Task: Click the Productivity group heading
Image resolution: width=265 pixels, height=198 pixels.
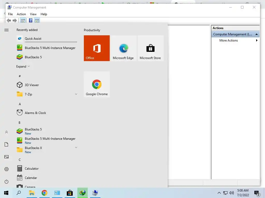Action: click(92, 30)
